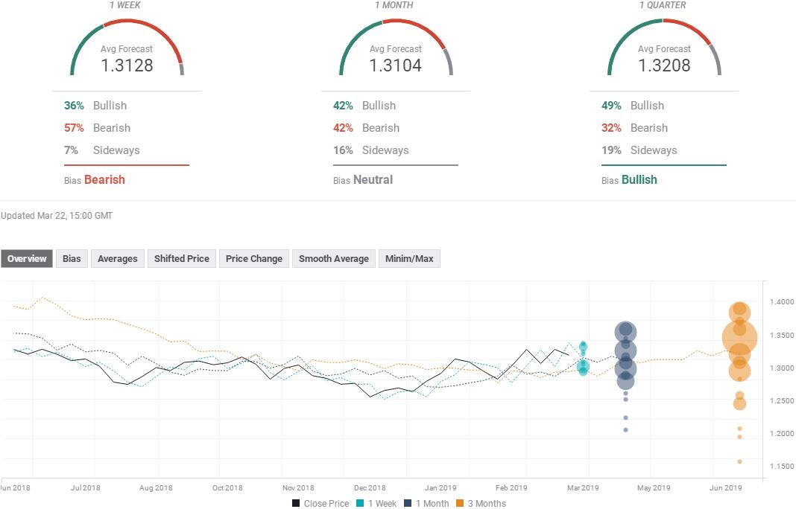Show the Shifted Price view
796x509 pixels.
pyautogui.click(x=181, y=259)
